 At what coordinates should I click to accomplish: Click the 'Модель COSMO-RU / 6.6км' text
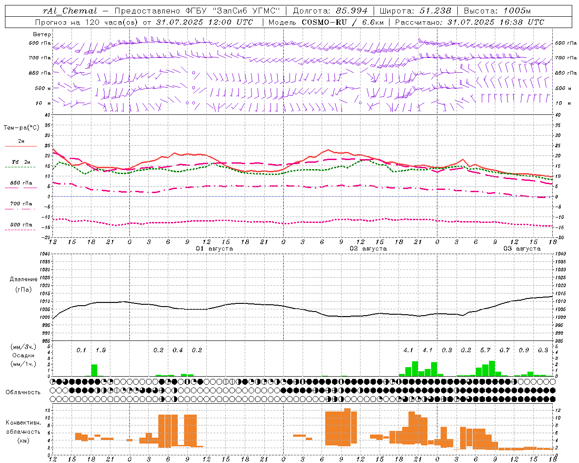pyautogui.click(x=326, y=22)
